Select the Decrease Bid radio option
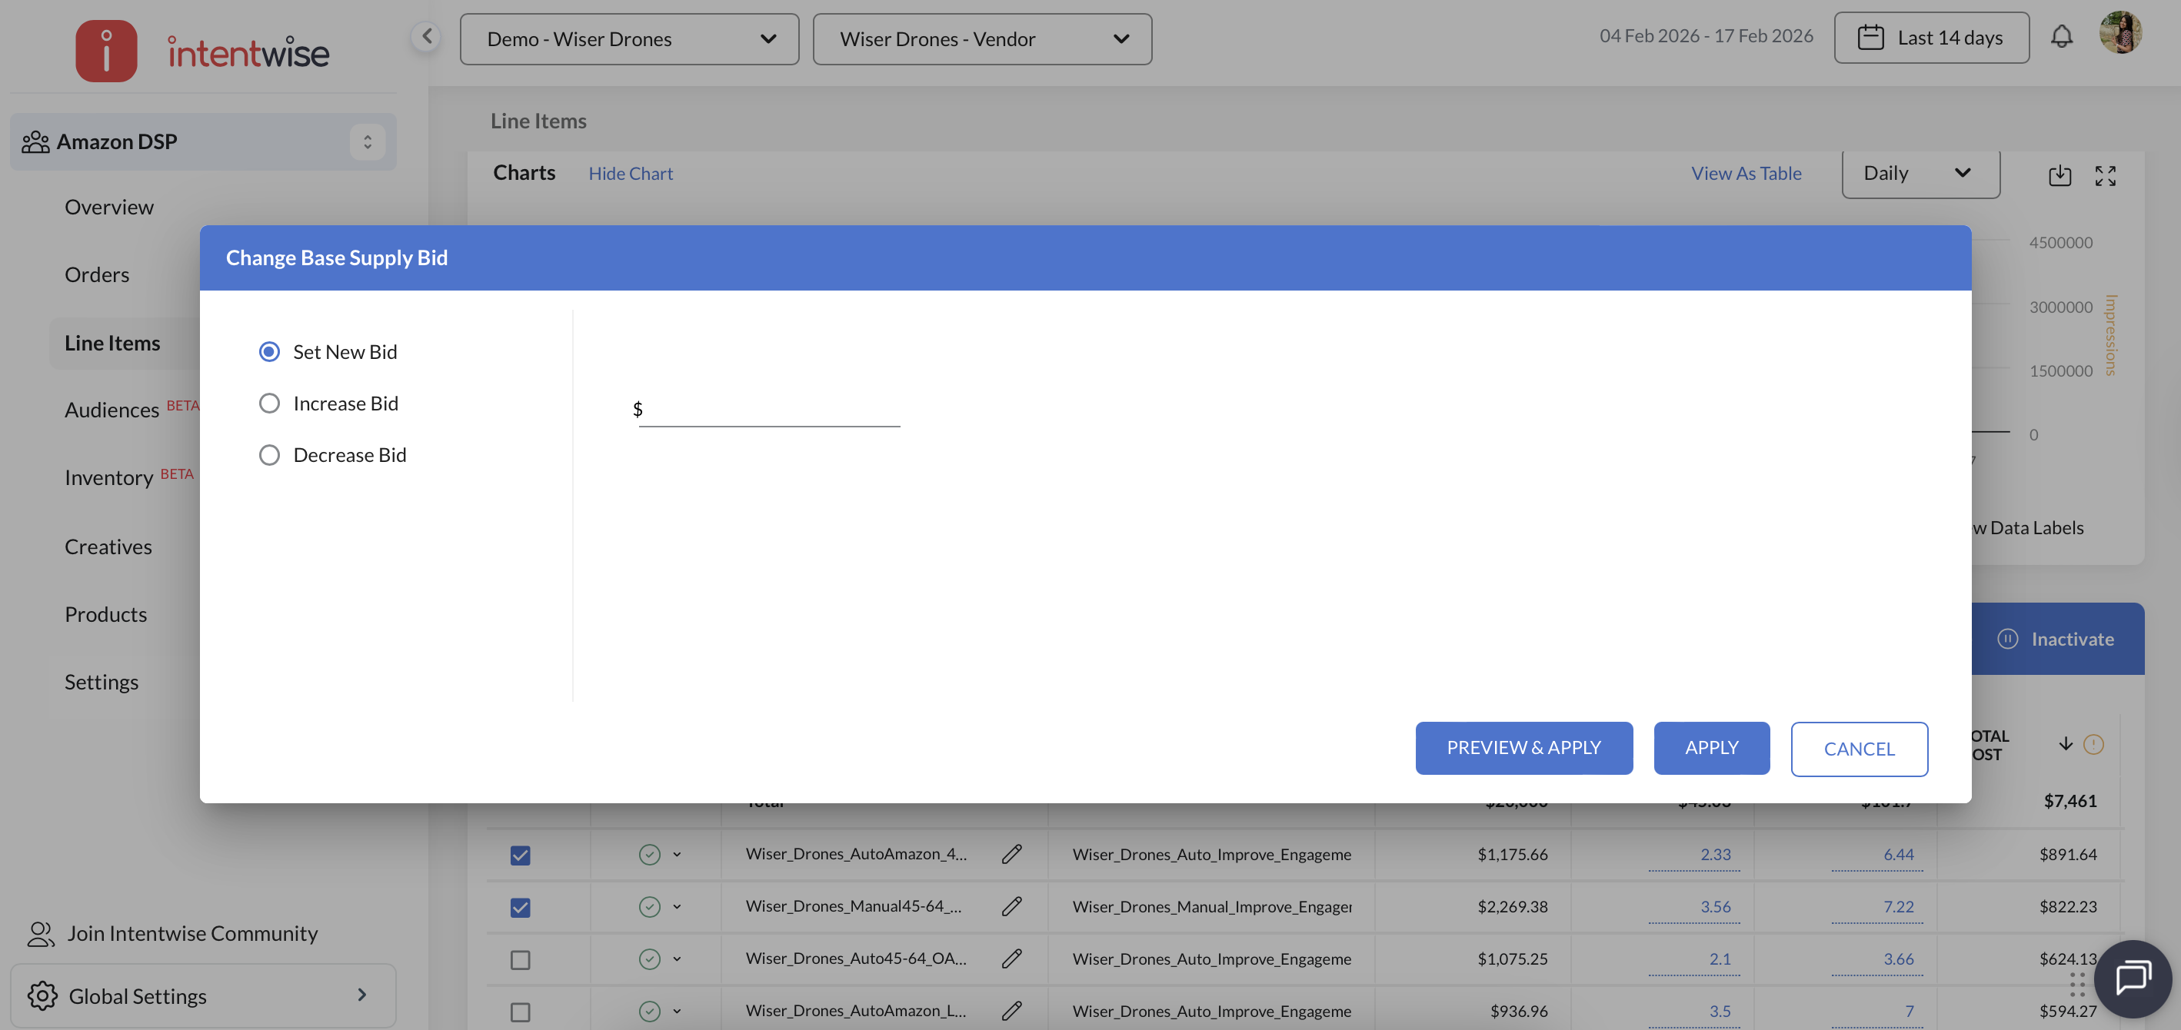Viewport: 2181px width, 1030px height. pyautogui.click(x=269, y=454)
